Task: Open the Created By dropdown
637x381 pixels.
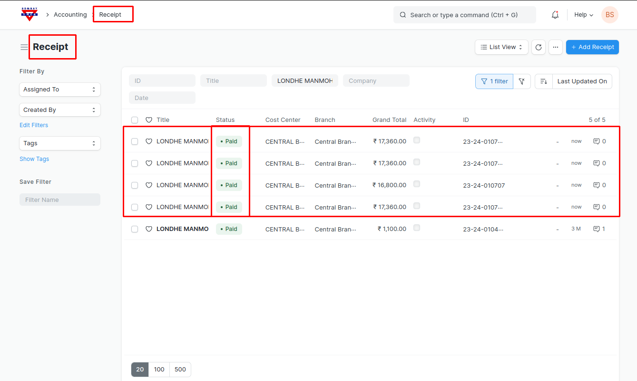Action: click(60, 110)
